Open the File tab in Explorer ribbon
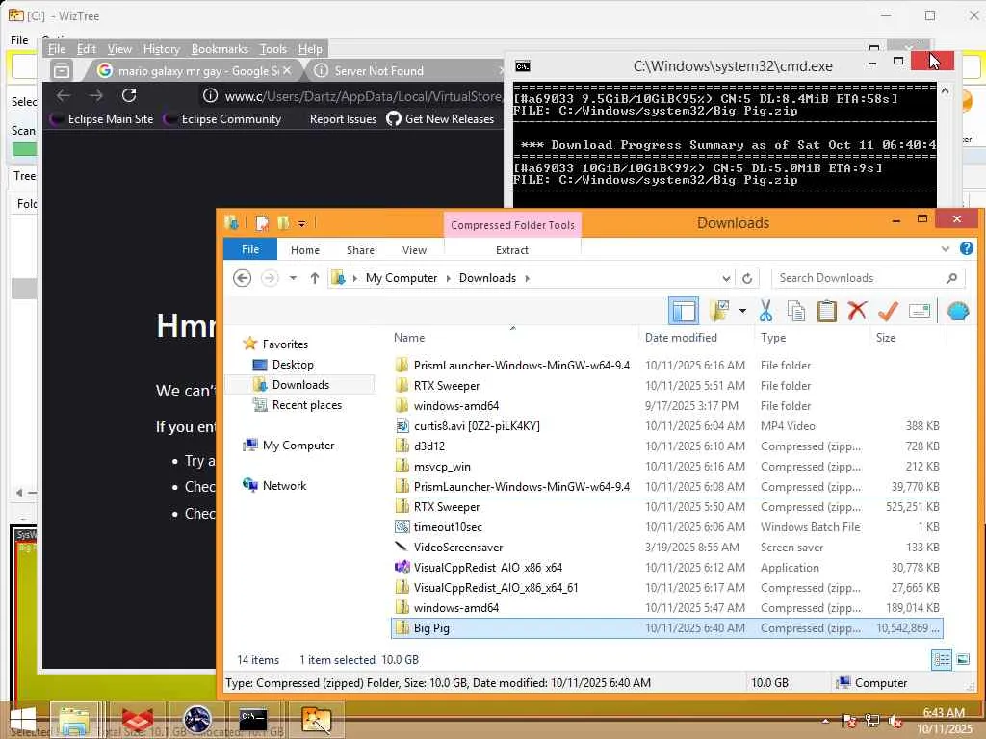The width and height of the screenshot is (986, 739). (250, 249)
